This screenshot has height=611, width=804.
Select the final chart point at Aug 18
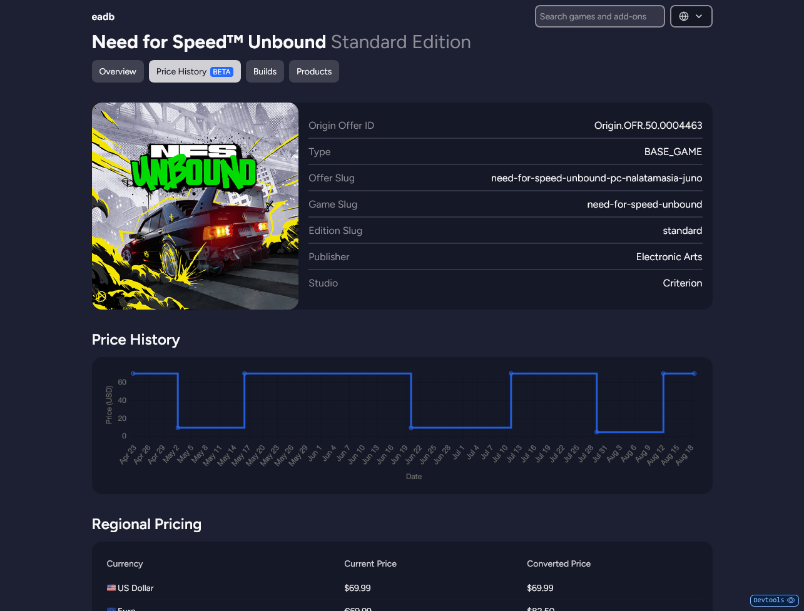pos(695,373)
